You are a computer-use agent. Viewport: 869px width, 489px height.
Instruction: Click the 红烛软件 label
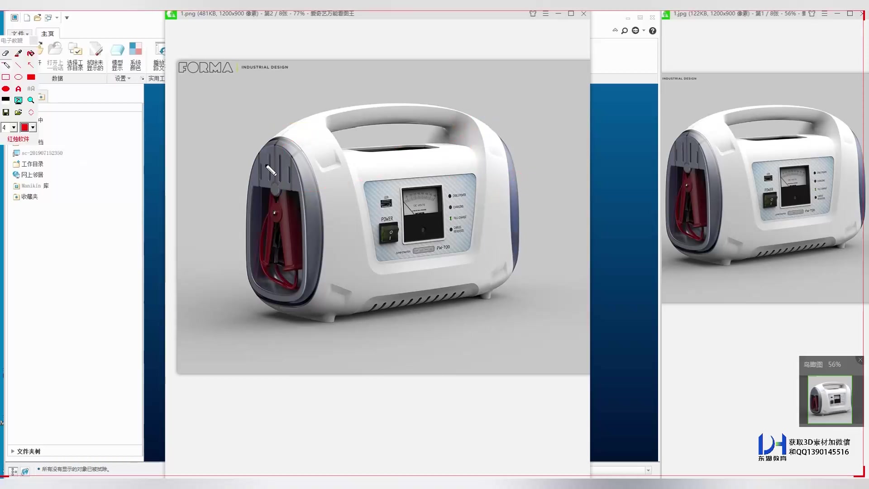(x=18, y=139)
